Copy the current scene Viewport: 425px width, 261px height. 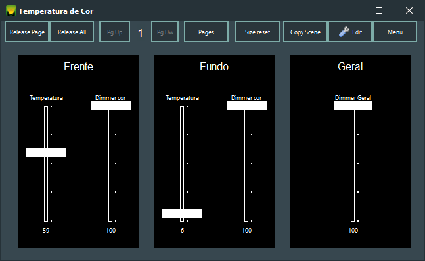[x=305, y=32]
